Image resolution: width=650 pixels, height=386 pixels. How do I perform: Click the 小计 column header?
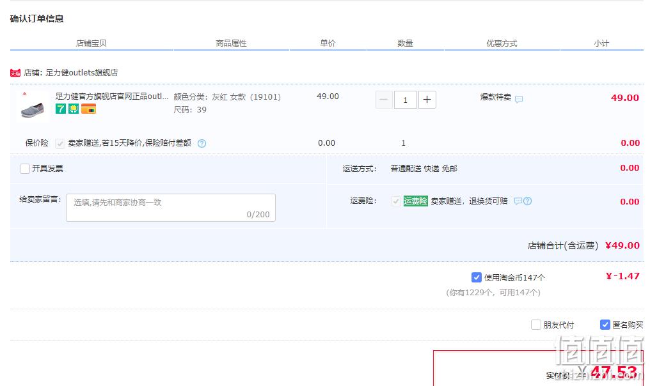[601, 43]
